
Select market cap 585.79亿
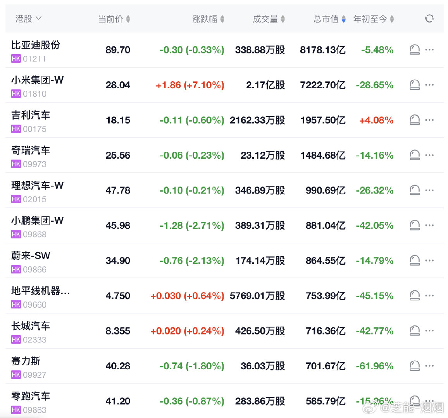(326, 401)
